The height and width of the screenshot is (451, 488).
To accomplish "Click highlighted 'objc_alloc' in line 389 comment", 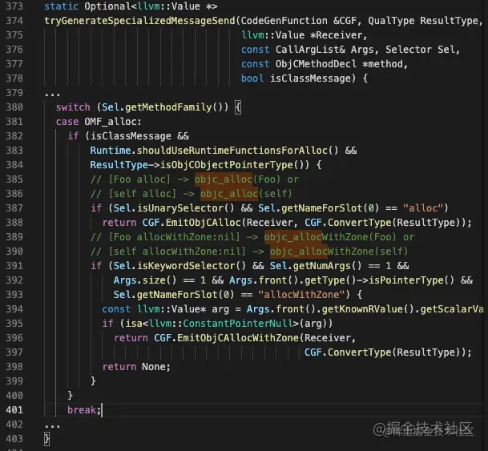I will (x=292, y=237).
